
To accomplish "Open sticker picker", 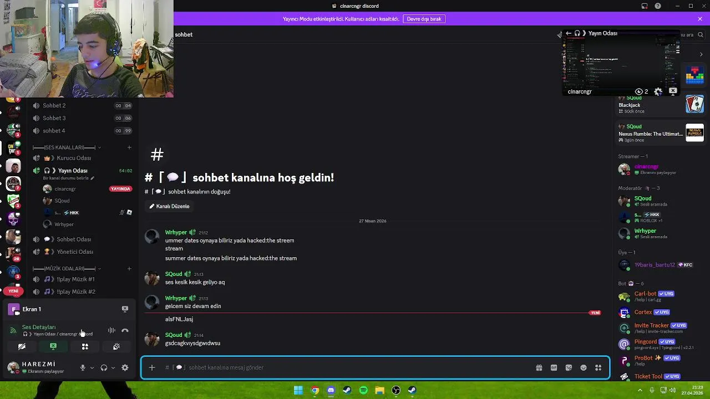I will [569, 367].
